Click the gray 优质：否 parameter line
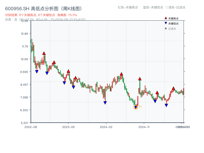 pos(45,20)
